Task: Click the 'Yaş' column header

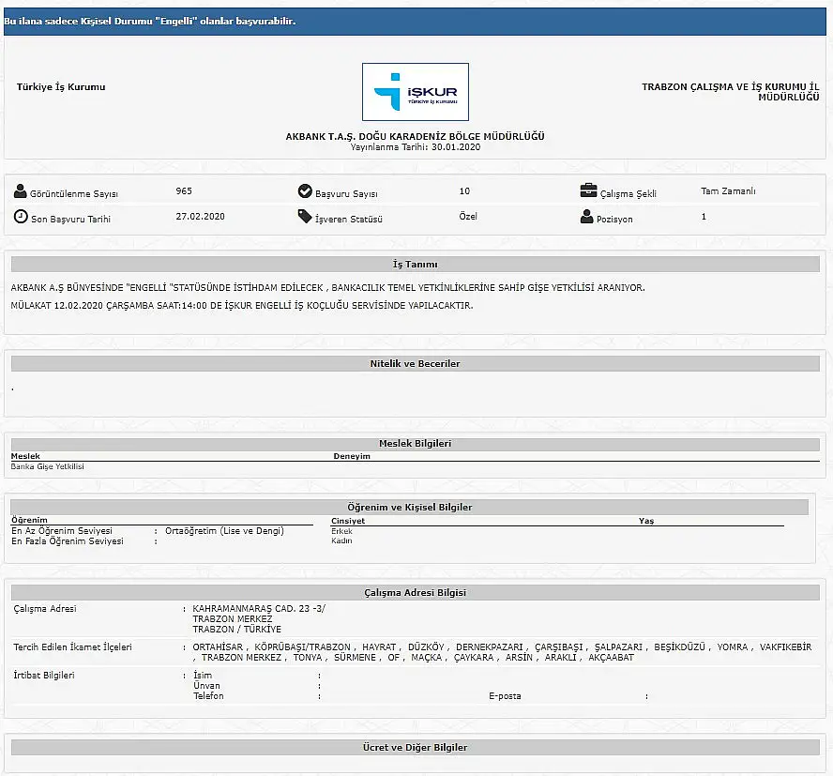Action: point(646,521)
